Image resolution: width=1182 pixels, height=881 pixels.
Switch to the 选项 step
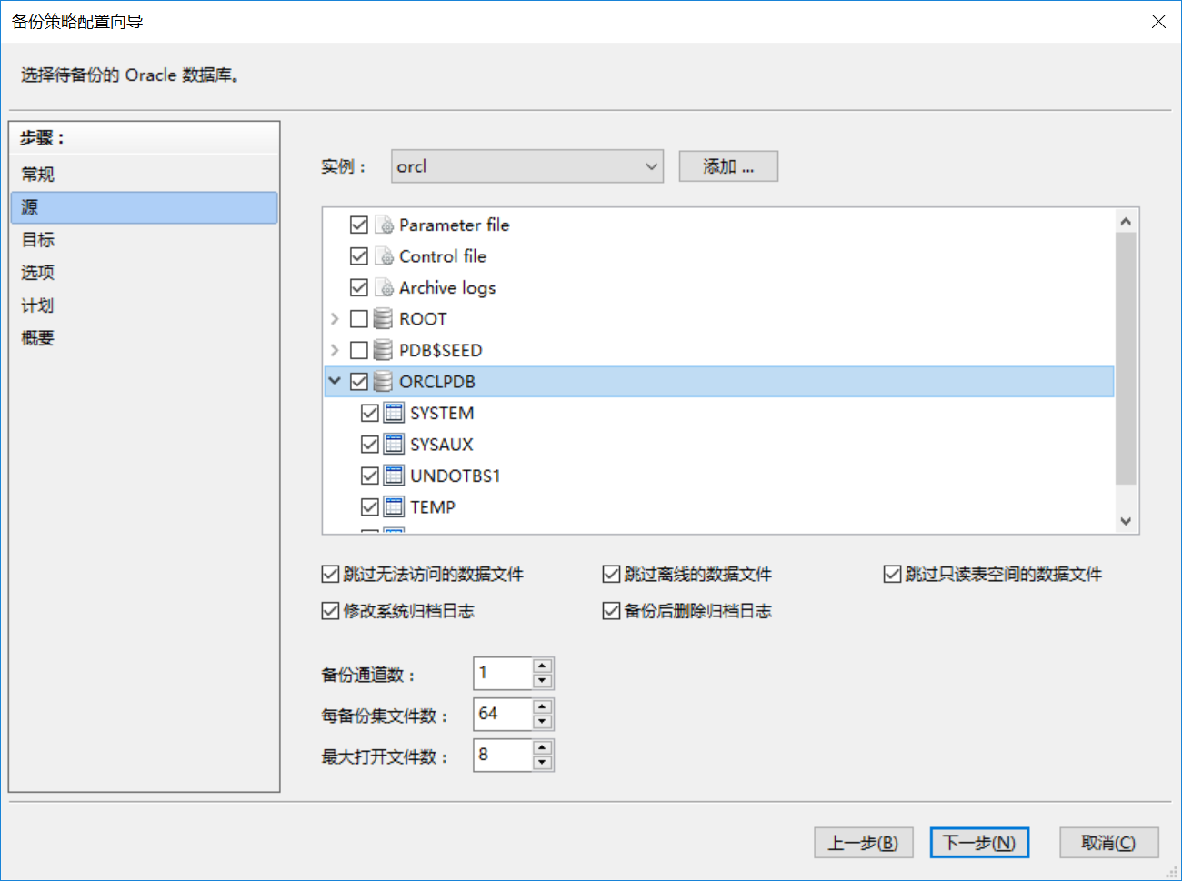click(x=38, y=273)
